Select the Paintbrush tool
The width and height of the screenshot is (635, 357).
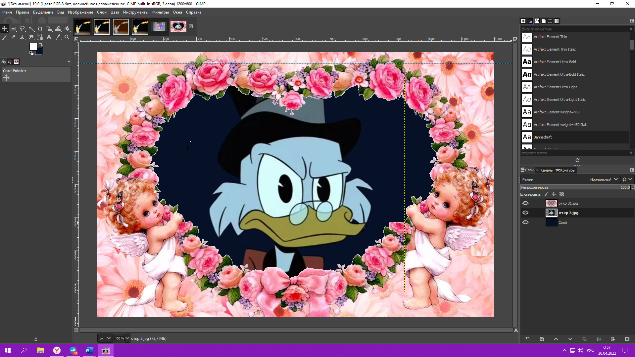point(4,37)
